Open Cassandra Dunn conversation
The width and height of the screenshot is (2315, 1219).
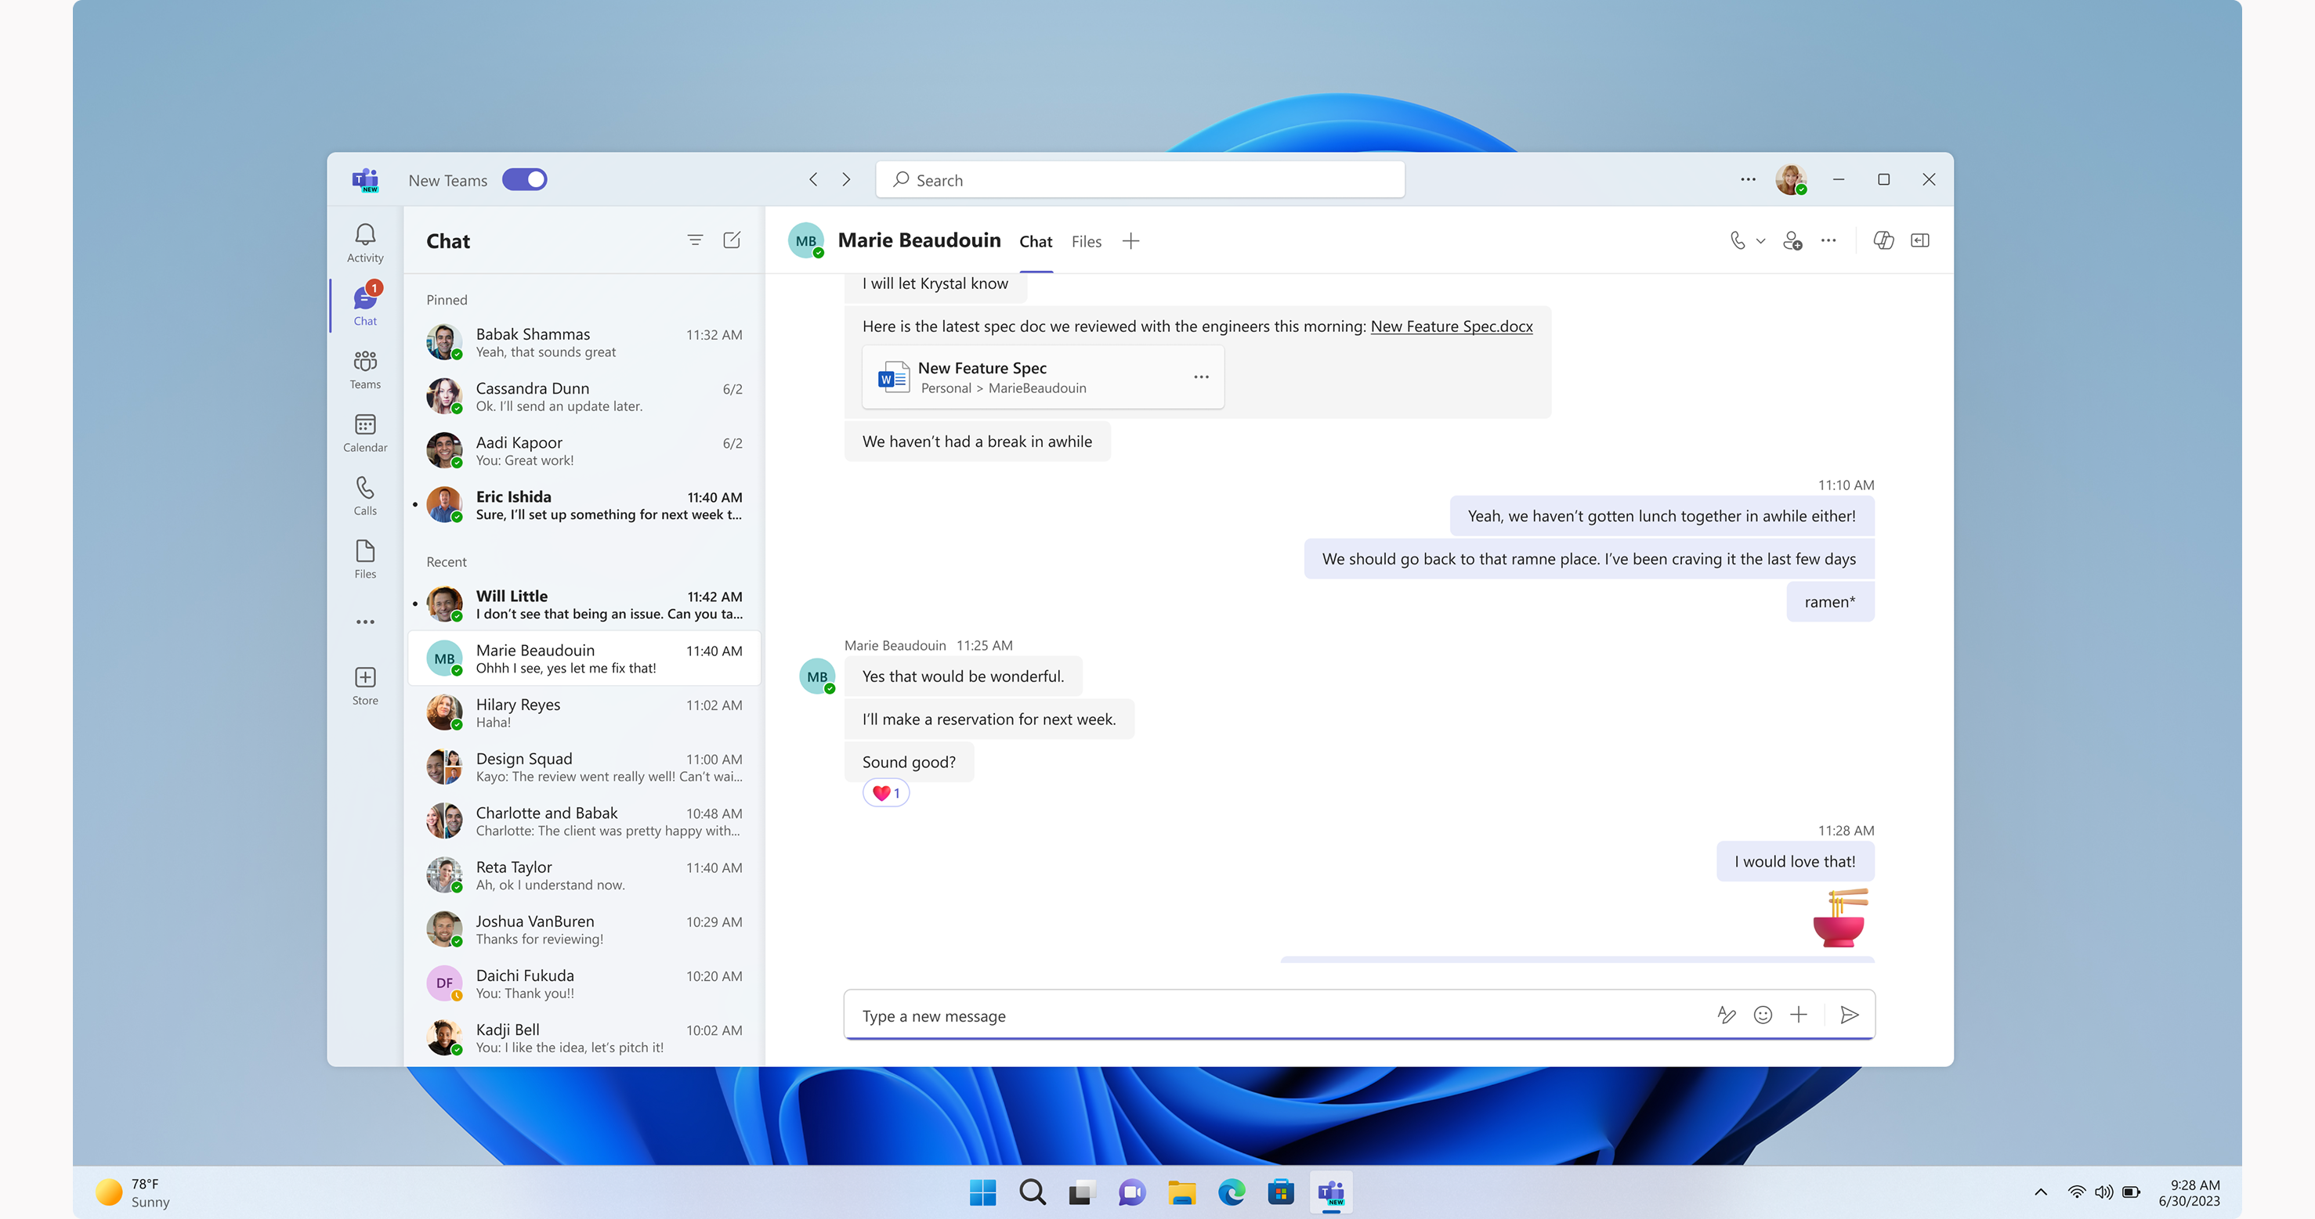click(584, 396)
